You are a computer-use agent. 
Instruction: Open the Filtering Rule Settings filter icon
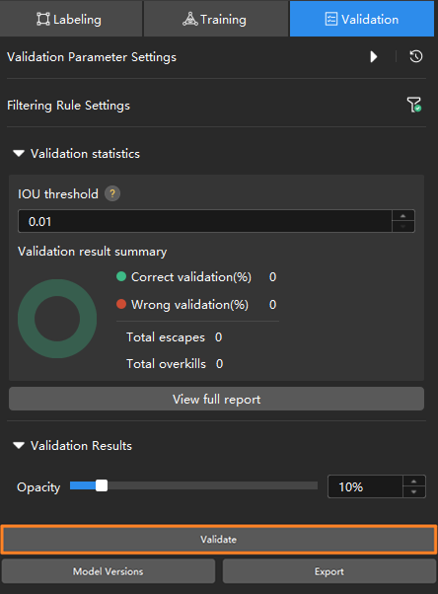point(414,105)
